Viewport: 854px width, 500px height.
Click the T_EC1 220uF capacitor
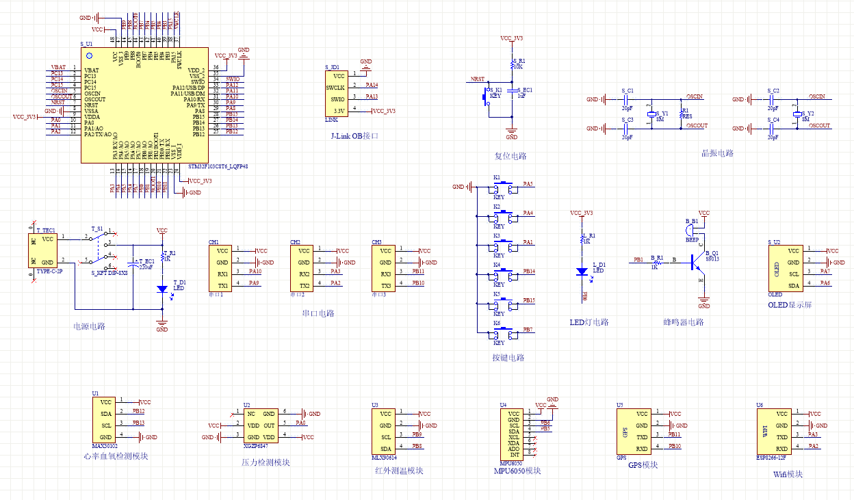pyautogui.click(x=135, y=263)
